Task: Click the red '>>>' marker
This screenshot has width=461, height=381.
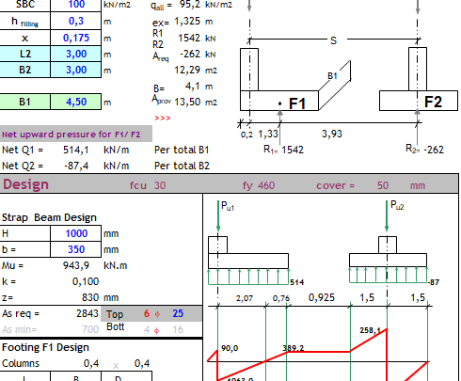Action: pyautogui.click(x=163, y=119)
